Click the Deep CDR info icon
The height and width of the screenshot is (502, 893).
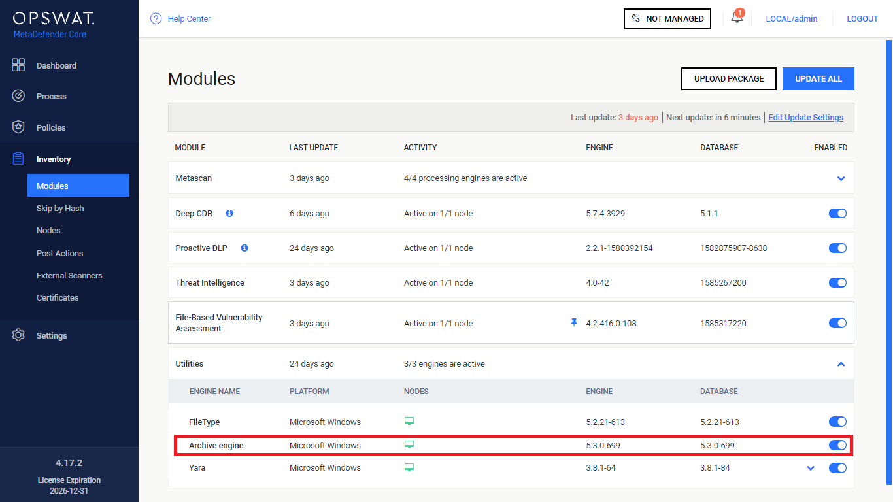coord(229,213)
